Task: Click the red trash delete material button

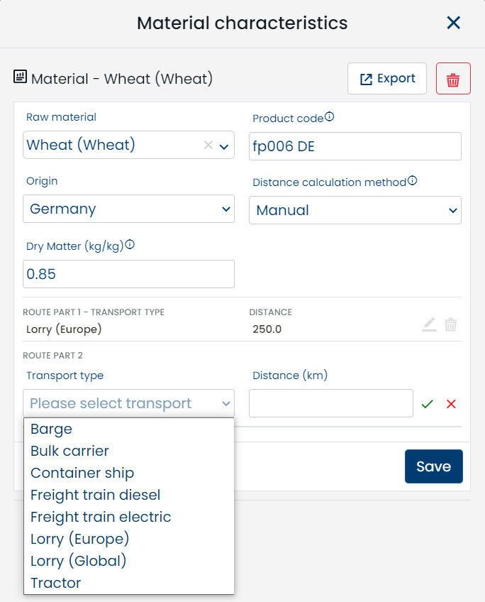Action: [x=453, y=79]
